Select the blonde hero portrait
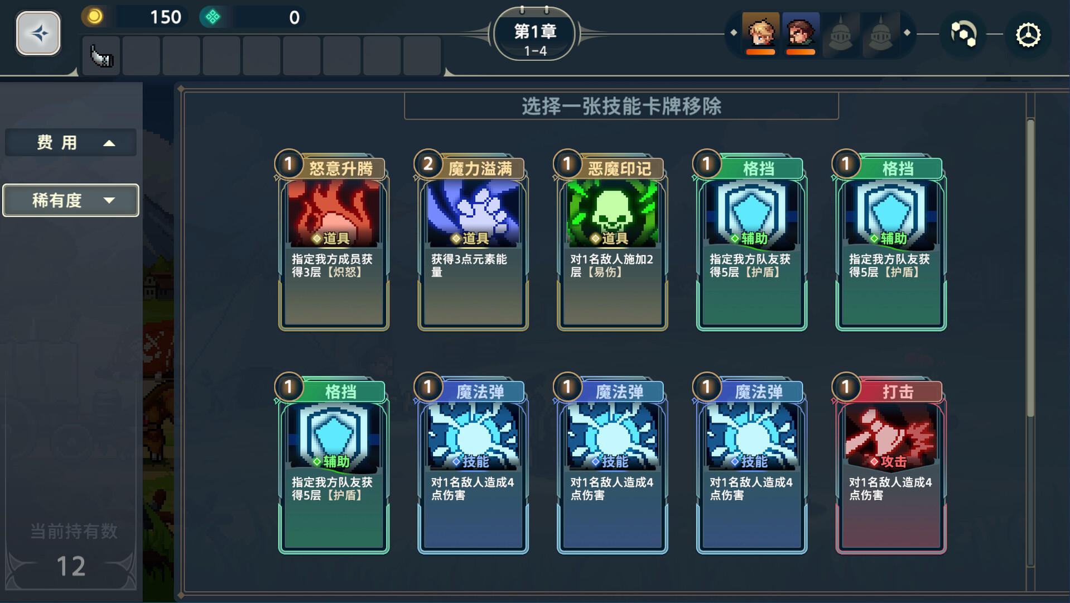This screenshot has width=1070, height=603. click(x=760, y=33)
